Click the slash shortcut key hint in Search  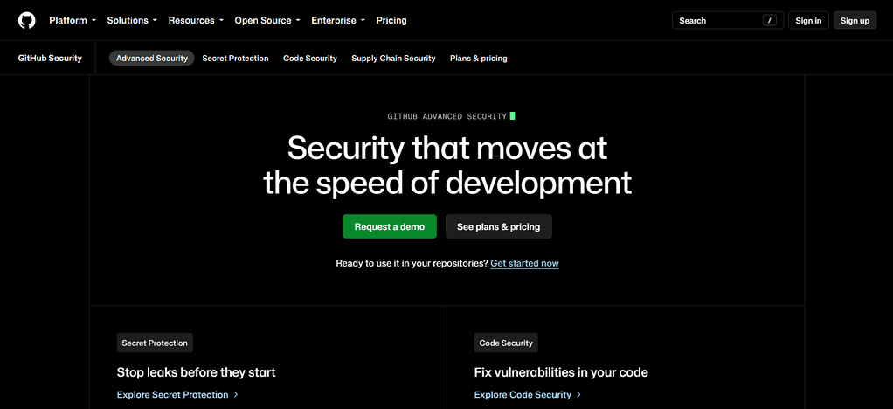(770, 20)
